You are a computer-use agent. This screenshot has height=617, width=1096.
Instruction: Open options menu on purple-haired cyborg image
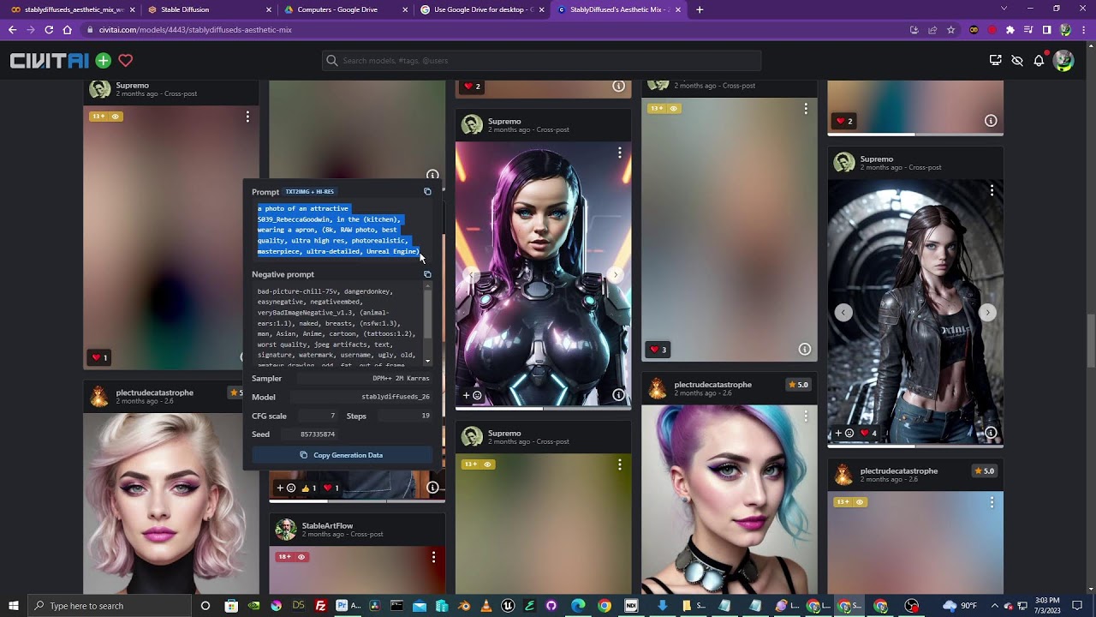619,153
